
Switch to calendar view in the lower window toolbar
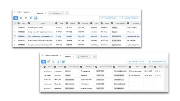point(53,62)
